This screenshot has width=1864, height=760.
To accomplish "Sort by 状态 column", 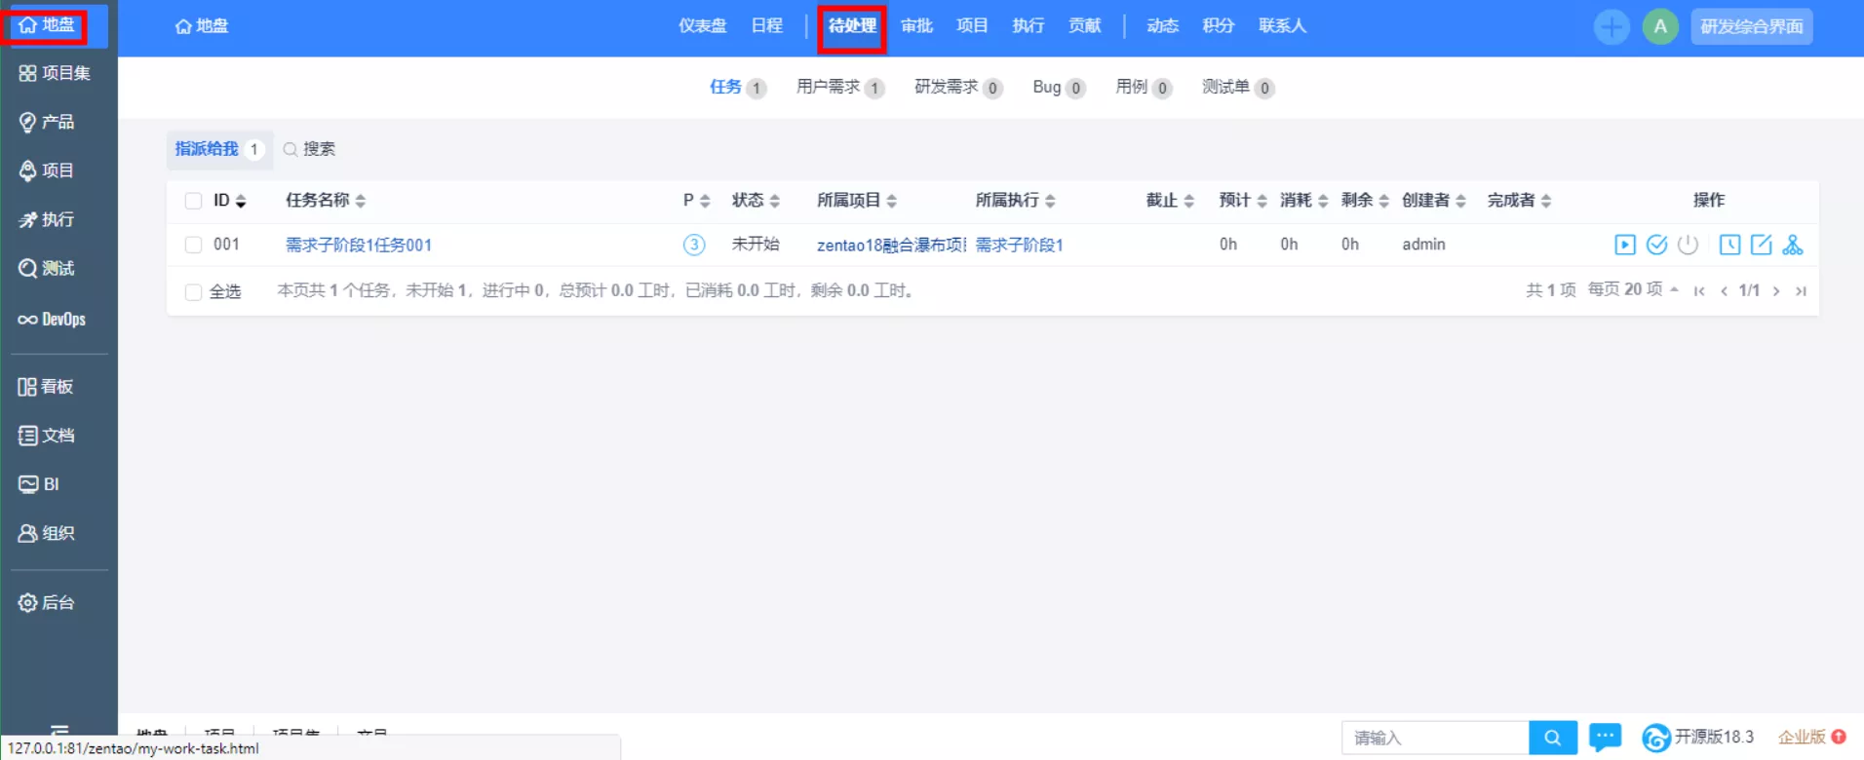I will (x=756, y=201).
